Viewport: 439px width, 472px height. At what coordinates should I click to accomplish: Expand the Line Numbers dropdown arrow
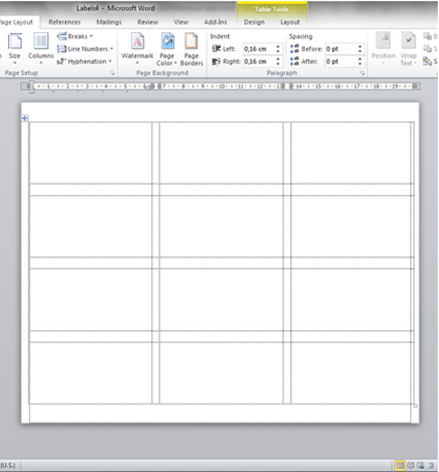112,49
